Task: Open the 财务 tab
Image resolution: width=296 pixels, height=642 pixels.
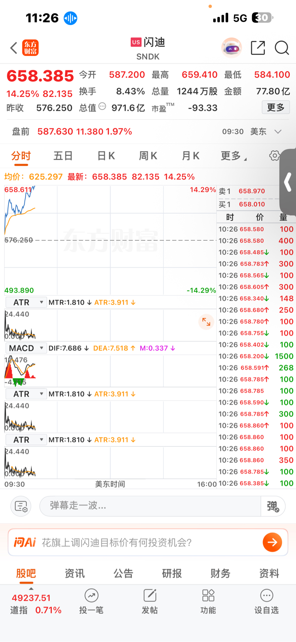Action: pyautogui.click(x=220, y=573)
